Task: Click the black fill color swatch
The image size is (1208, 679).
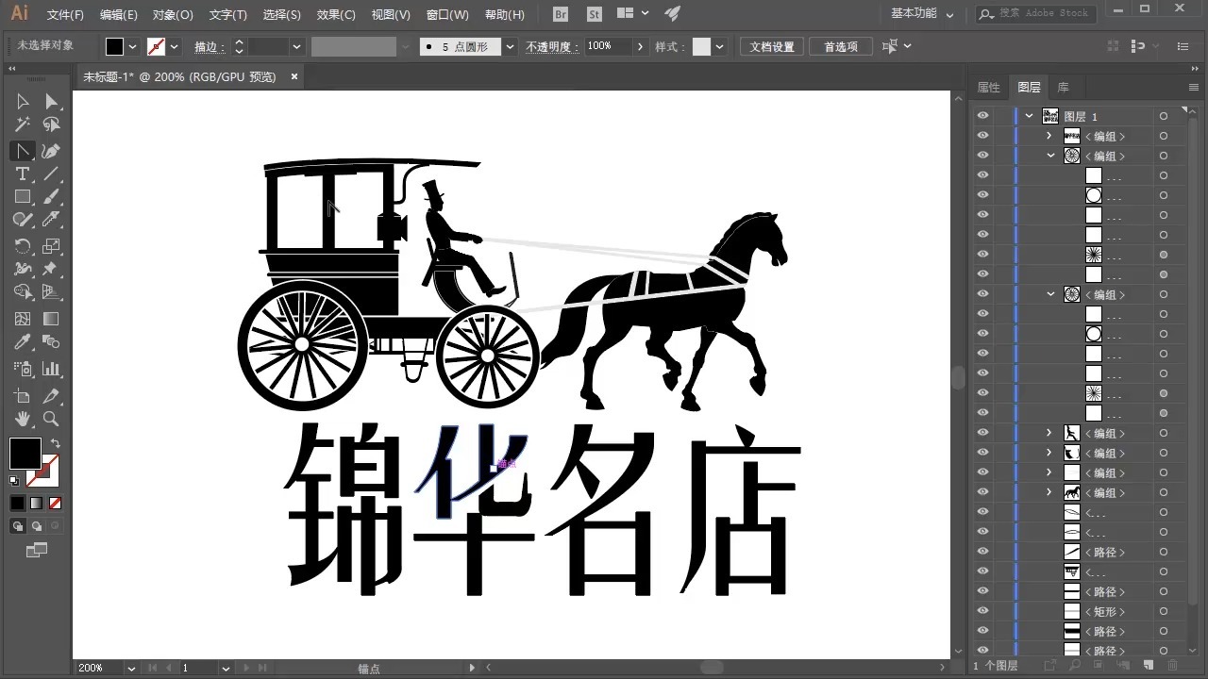Action: (25, 455)
